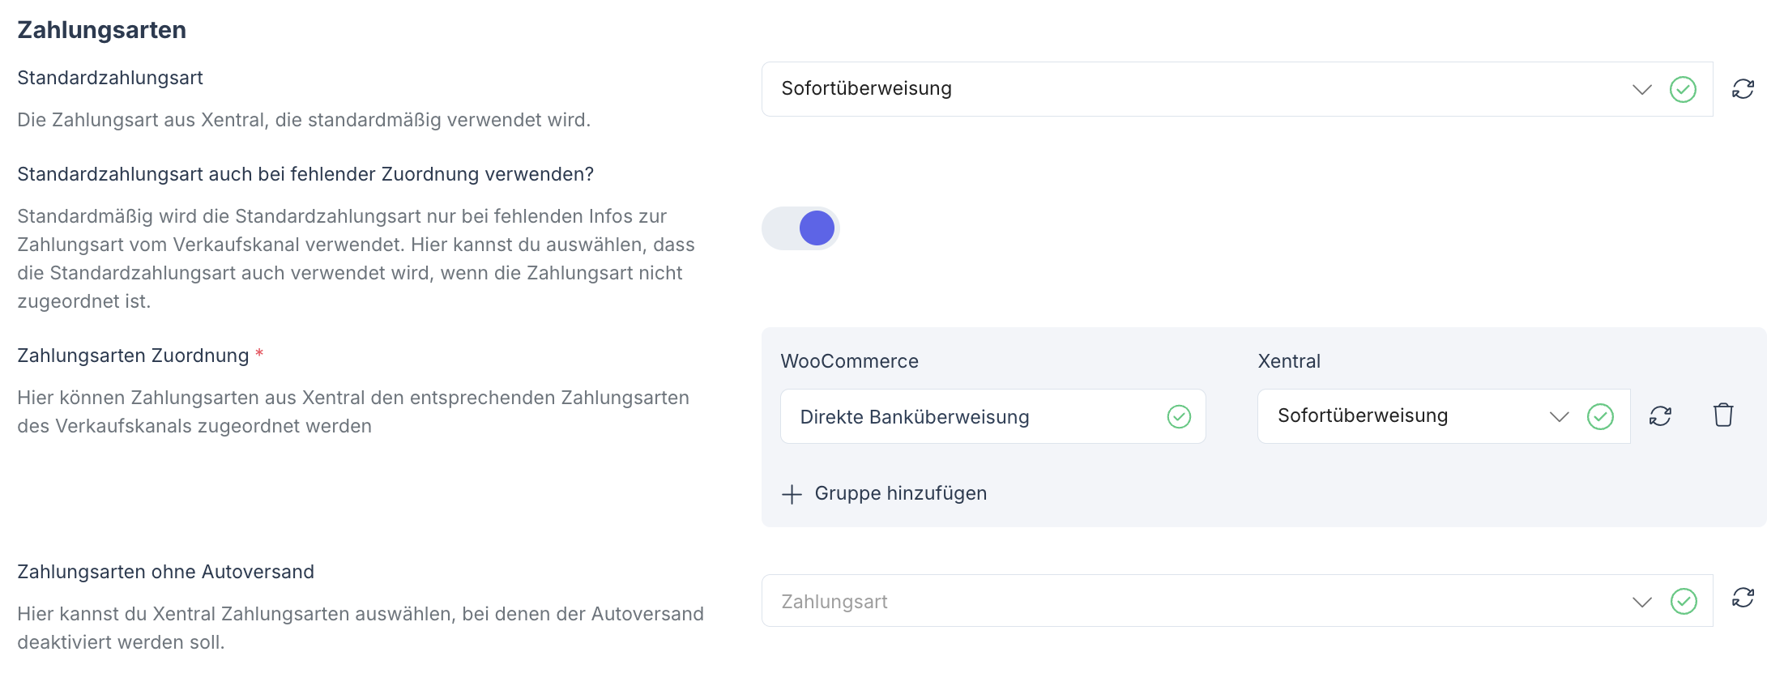The width and height of the screenshot is (1784, 673).
Task: Click the WooCommerce column header
Action: click(x=849, y=361)
